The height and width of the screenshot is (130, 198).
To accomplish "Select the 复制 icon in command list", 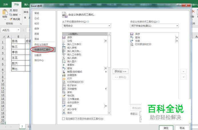I will pos(64,92).
